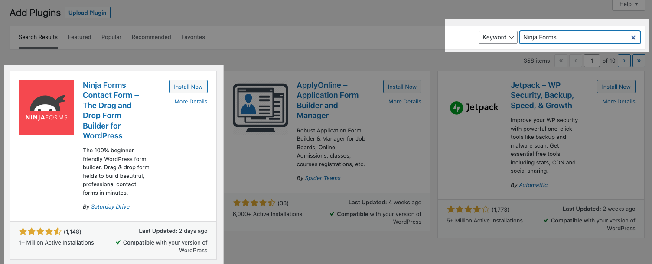Click the Ninja Forms plugin logo
The width and height of the screenshot is (652, 264).
point(46,108)
